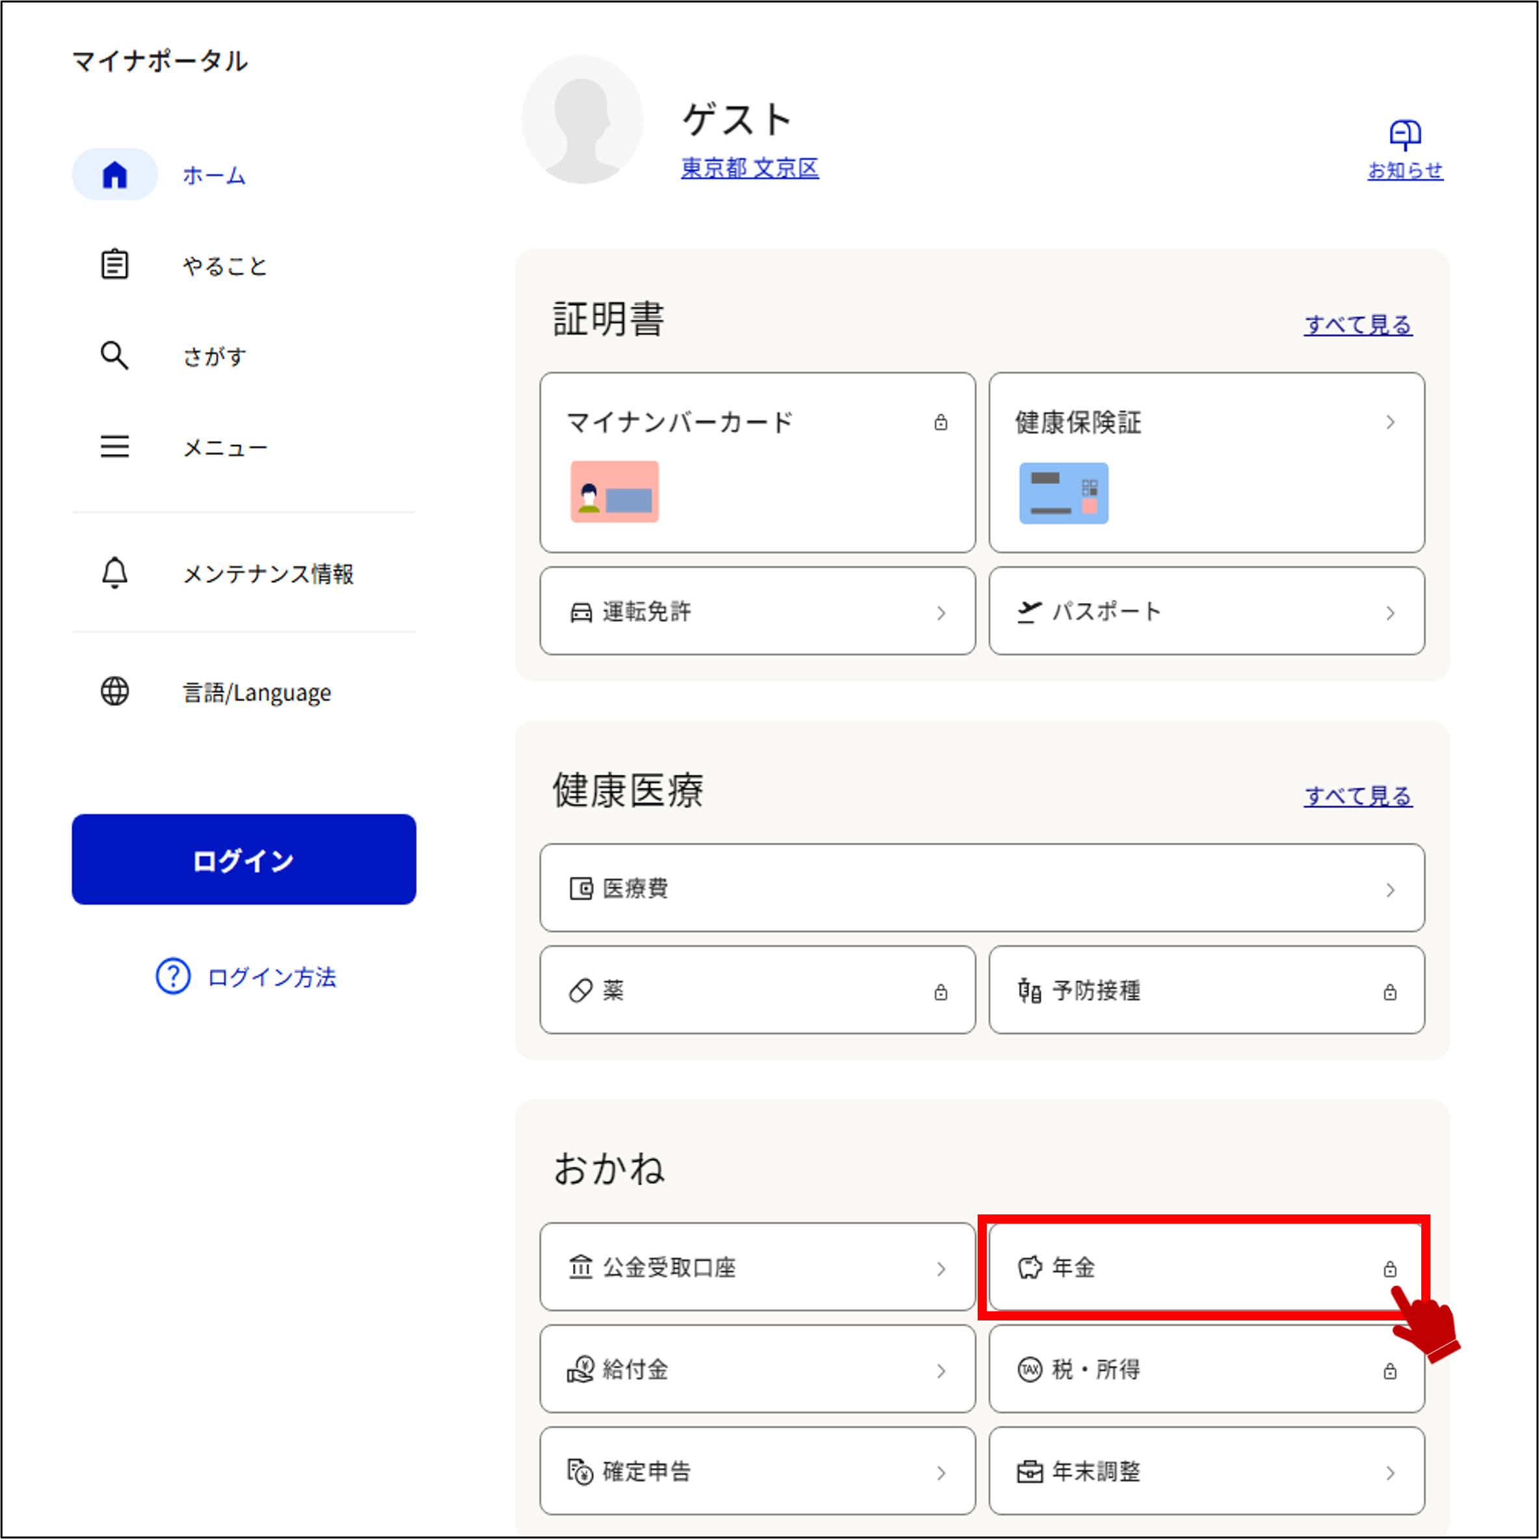Click the 年末調整 label
Screen dimensions: 1539x1539
click(x=1096, y=1471)
